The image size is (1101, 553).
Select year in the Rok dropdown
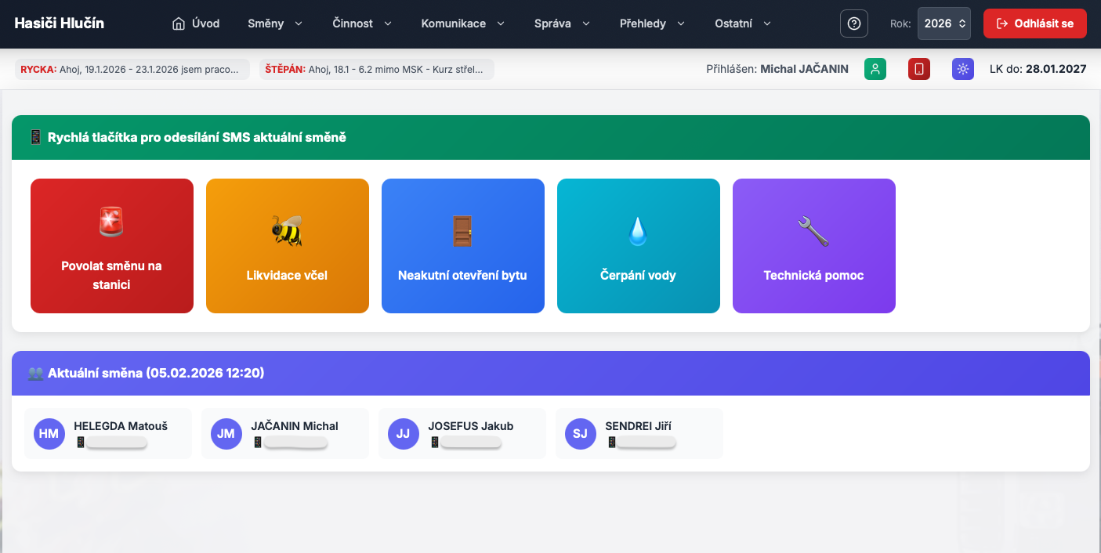coord(943,23)
